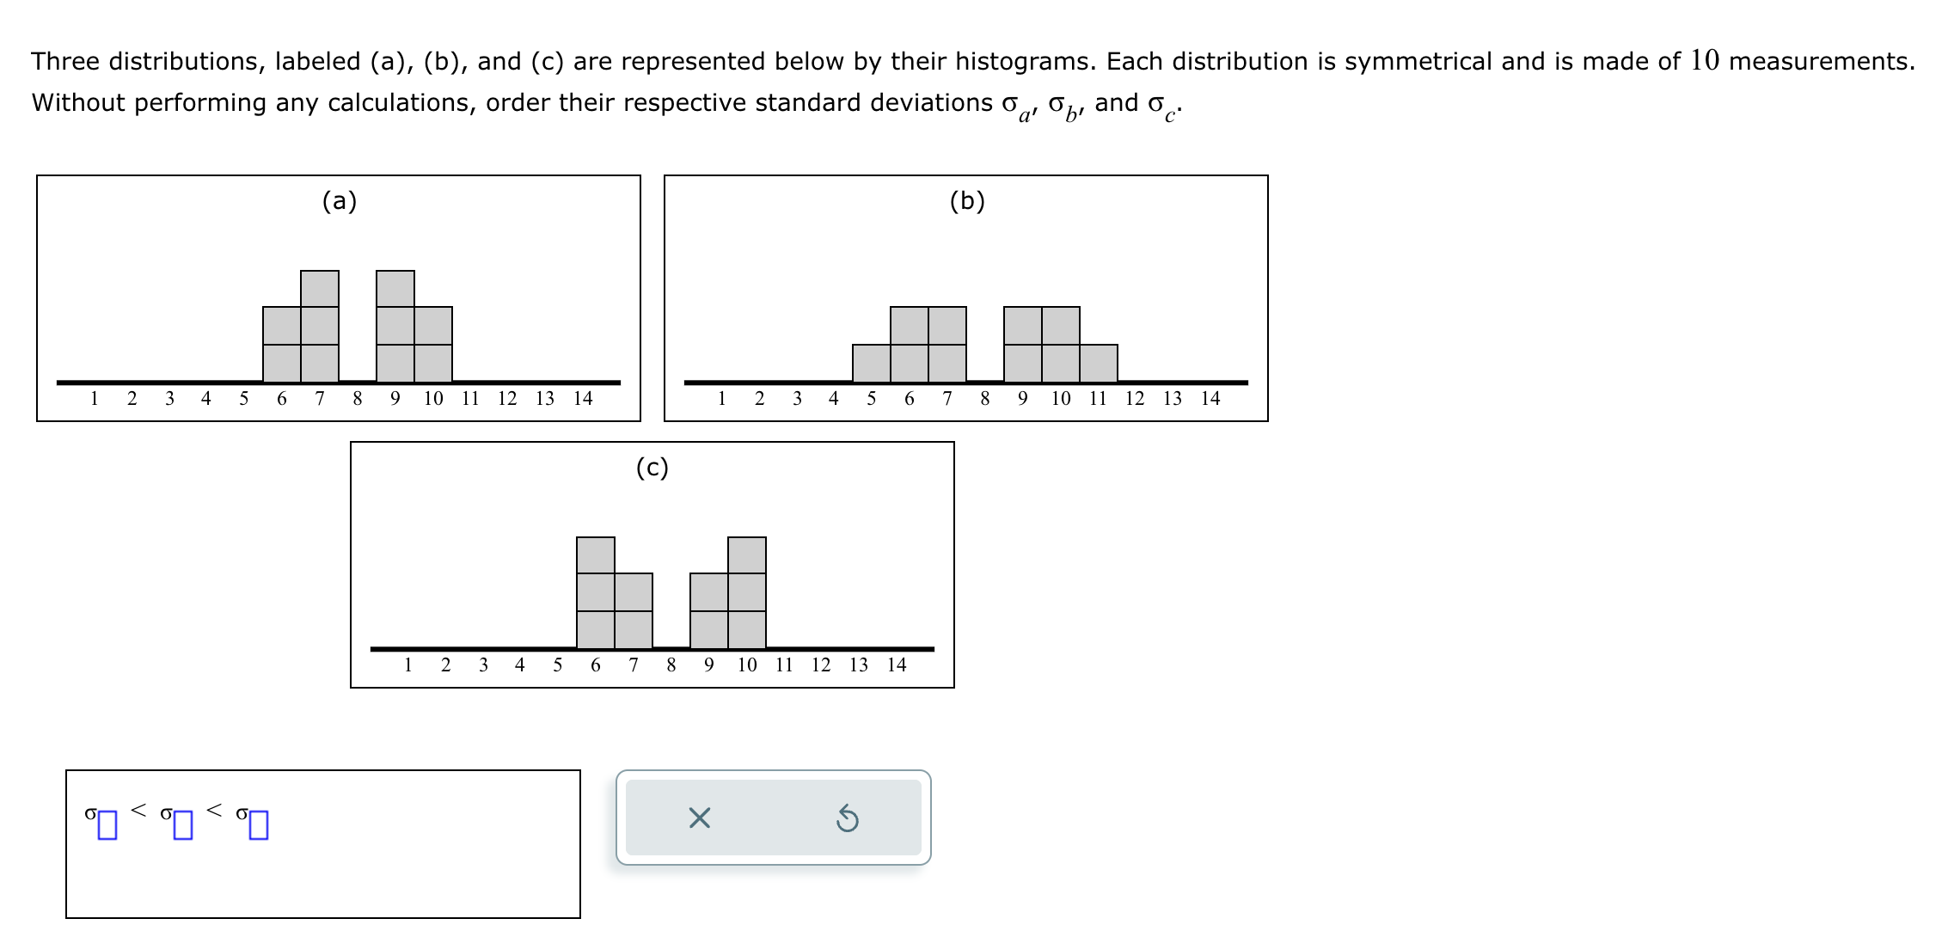Viewport: 1942px width, 931px height.
Task: Click the number 1 on histogram (c) axis
Action: (408, 663)
